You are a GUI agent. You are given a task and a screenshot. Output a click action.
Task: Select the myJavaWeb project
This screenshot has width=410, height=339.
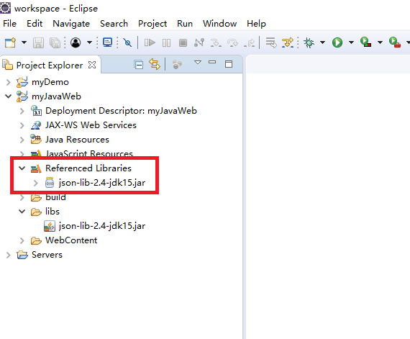[57, 96]
